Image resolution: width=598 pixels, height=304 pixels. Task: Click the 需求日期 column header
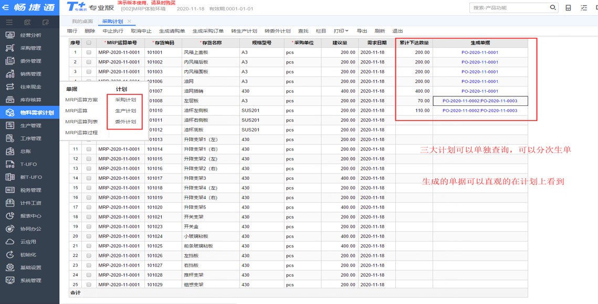[x=377, y=42]
